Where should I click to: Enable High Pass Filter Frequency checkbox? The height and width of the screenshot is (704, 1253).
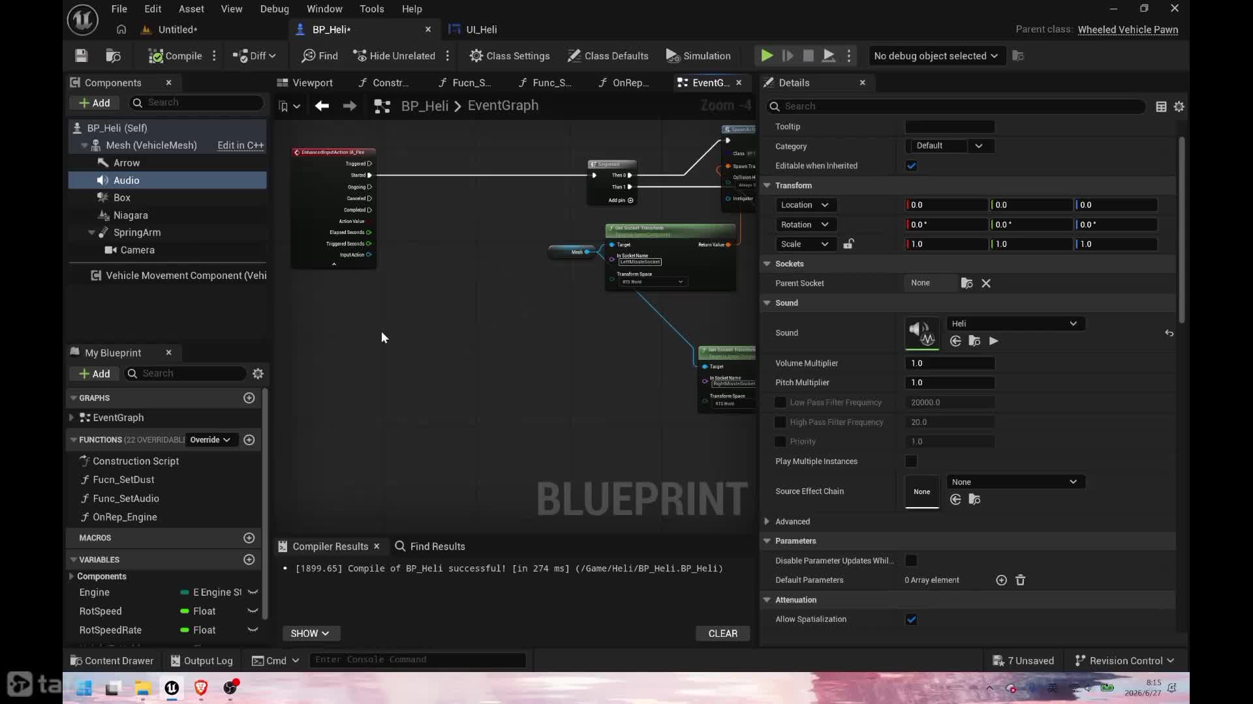pos(781,422)
